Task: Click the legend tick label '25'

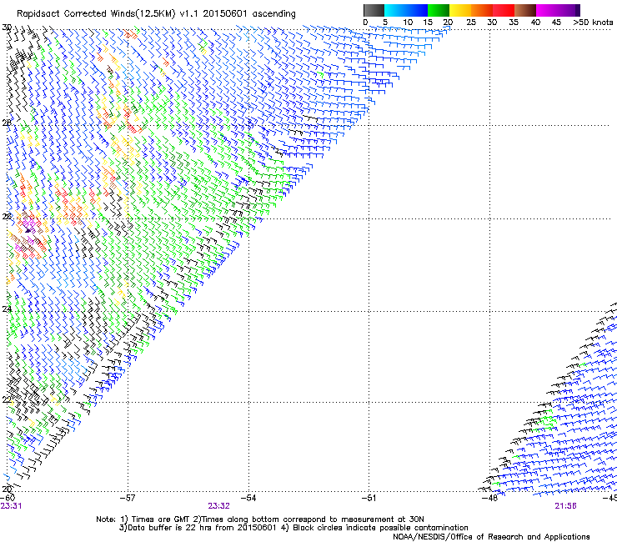Action: tap(471, 23)
